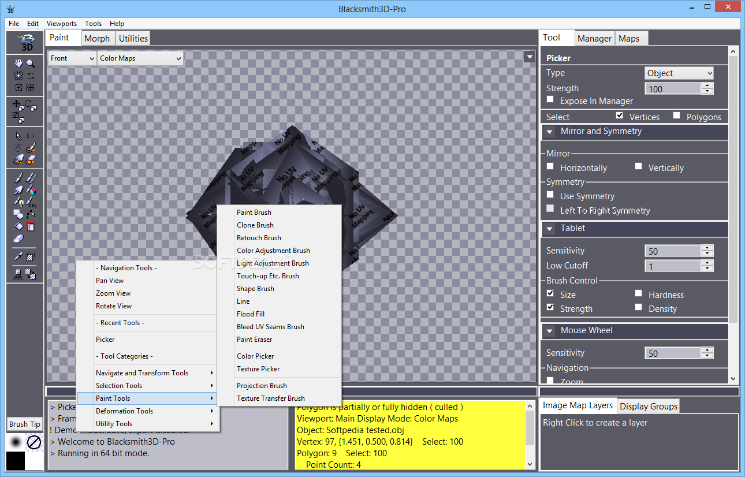Click the Retouch Brush icon in the left toolbar
The width and height of the screenshot is (745, 477).
point(18,190)
